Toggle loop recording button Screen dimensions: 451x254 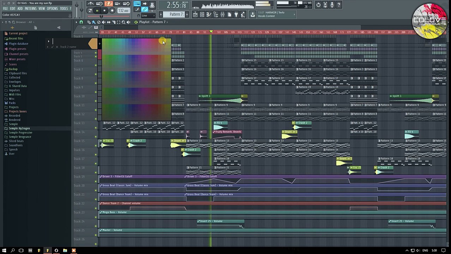[x=126, y=4]
